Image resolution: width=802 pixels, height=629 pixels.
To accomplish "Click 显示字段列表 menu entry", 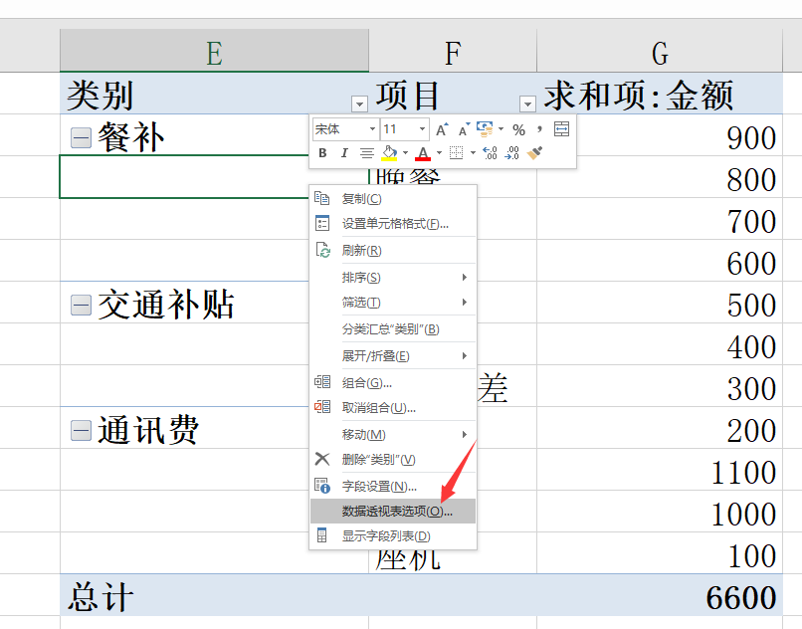I will (x=386, y=536).
